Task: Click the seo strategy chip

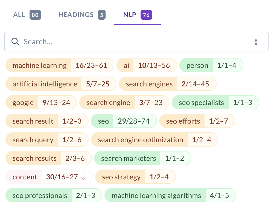Action: pos(121,177)
